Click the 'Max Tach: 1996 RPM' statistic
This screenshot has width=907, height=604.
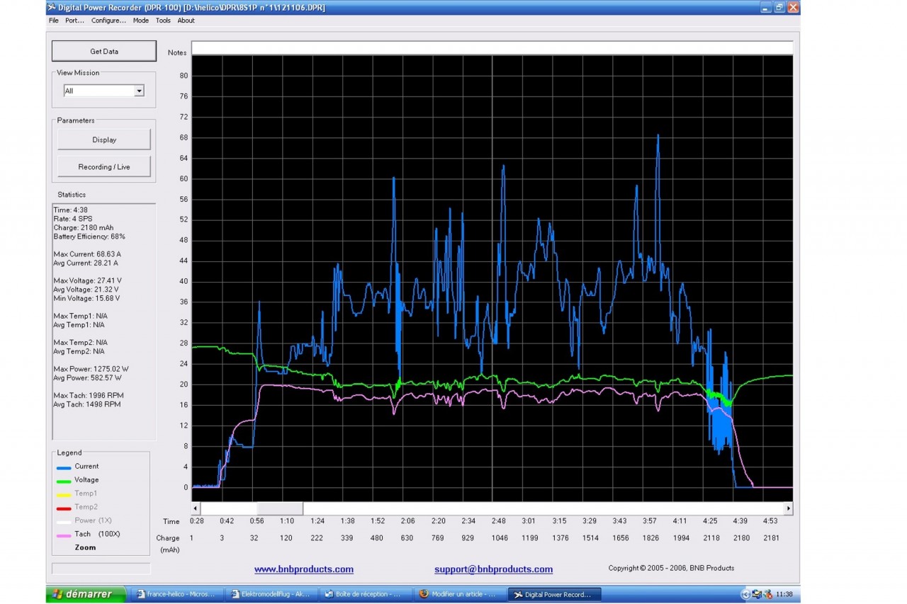point(87,396)
